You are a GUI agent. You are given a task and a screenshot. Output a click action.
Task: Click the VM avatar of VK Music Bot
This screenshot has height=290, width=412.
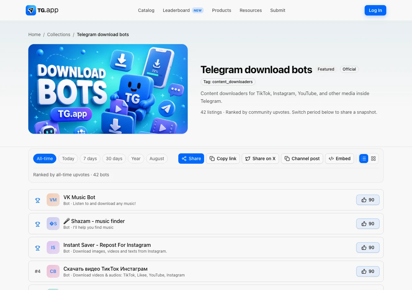(53, 200)
